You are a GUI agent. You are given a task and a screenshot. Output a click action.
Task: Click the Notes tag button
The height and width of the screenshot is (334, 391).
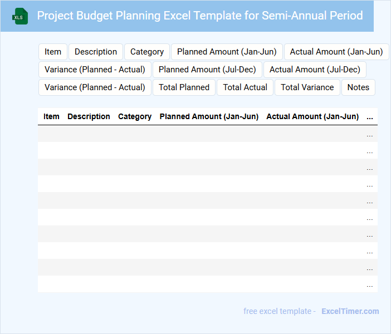pos(358,87)
